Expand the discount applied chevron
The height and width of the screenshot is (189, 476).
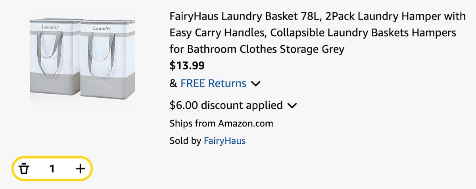[x=292, y=106]
